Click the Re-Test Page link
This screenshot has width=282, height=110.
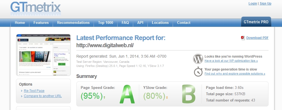(34, 91)
